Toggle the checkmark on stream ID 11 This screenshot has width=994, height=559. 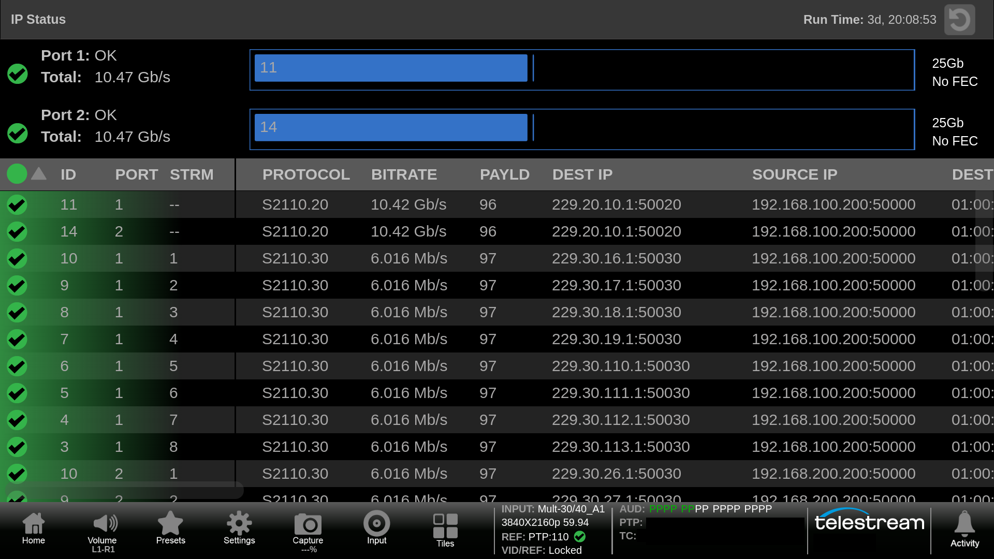[x=16, y=204]
